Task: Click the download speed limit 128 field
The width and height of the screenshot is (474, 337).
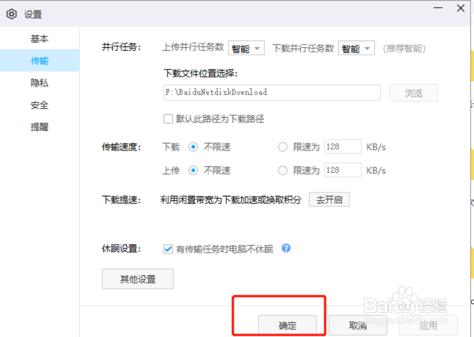Action: [343, 146]
